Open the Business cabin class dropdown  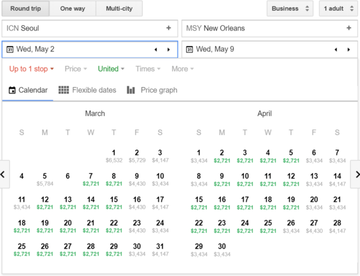point(290,9)
